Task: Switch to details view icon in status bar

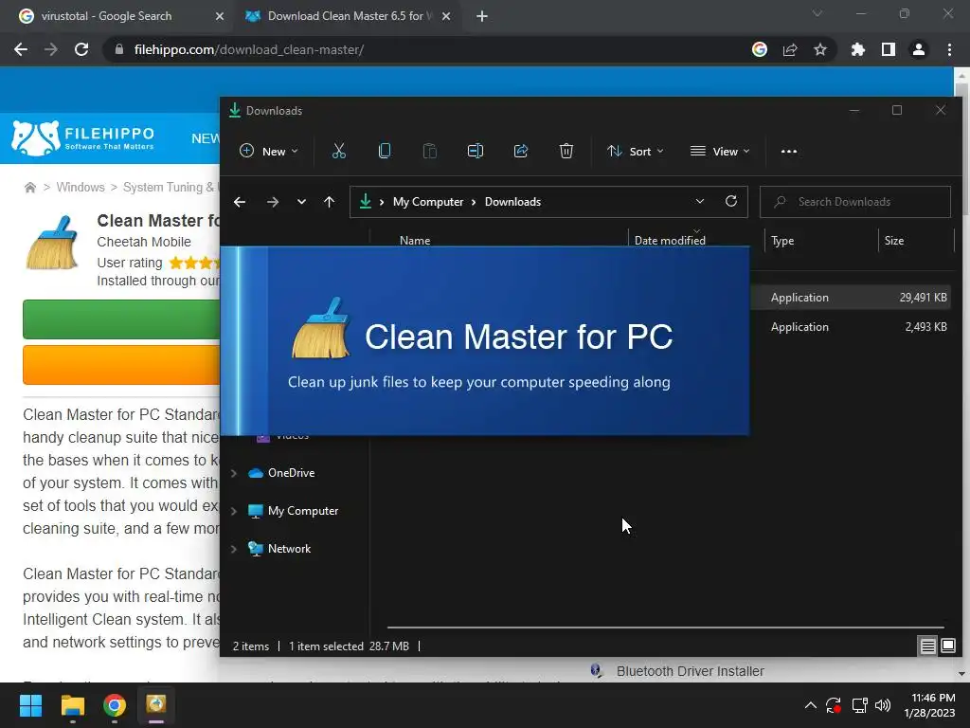Action: tap(928, 646)
